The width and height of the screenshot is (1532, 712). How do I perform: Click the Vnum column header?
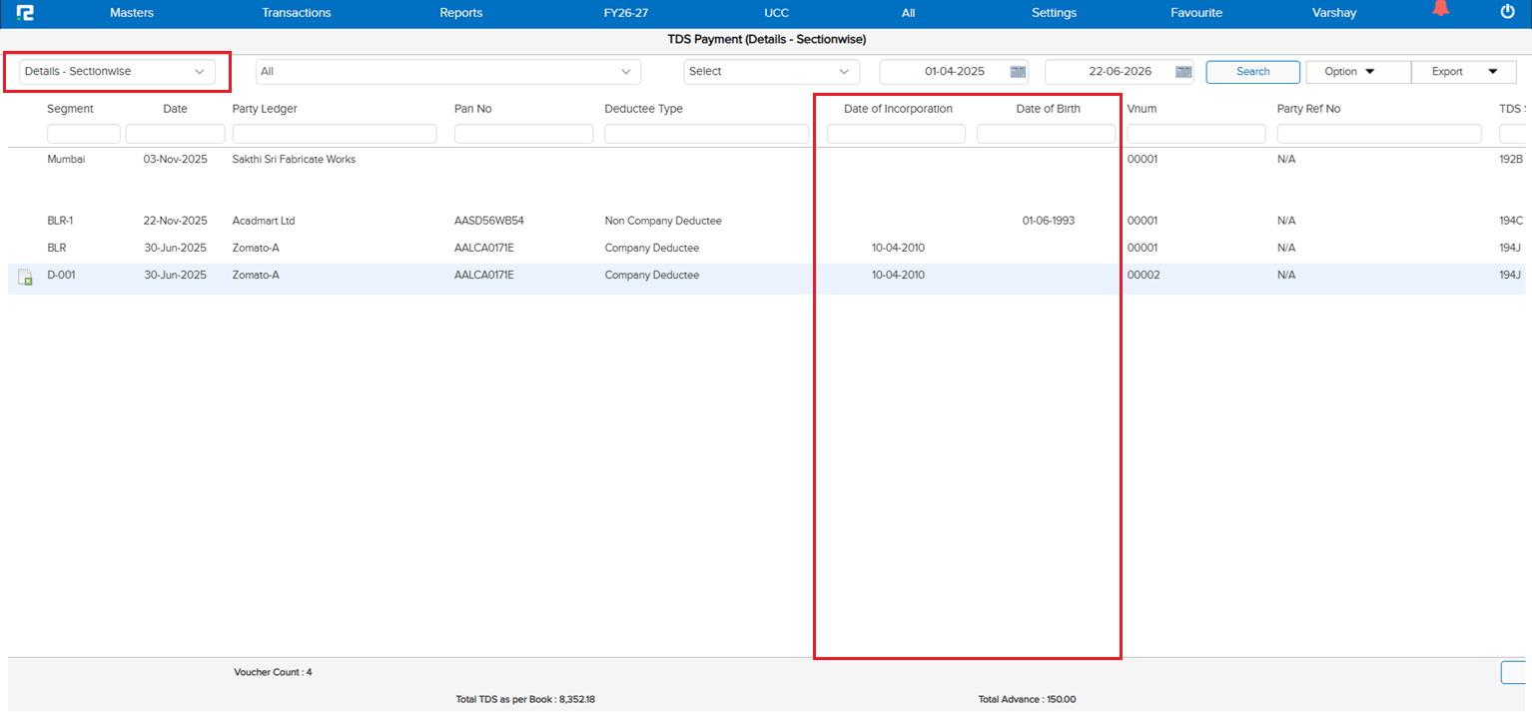(1143, 109)
